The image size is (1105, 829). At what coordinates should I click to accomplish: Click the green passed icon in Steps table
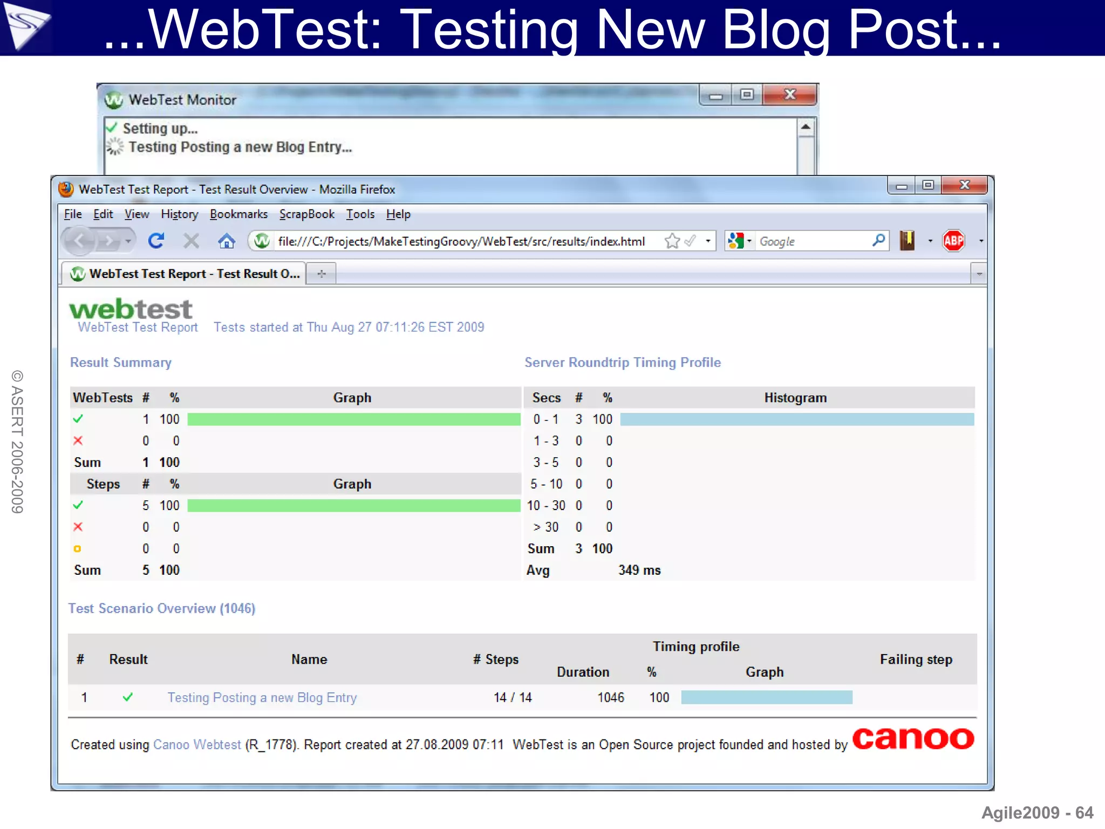(x=78, y=505)
